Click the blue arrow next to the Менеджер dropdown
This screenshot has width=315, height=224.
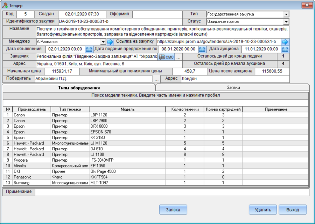(x=110, y=42)
